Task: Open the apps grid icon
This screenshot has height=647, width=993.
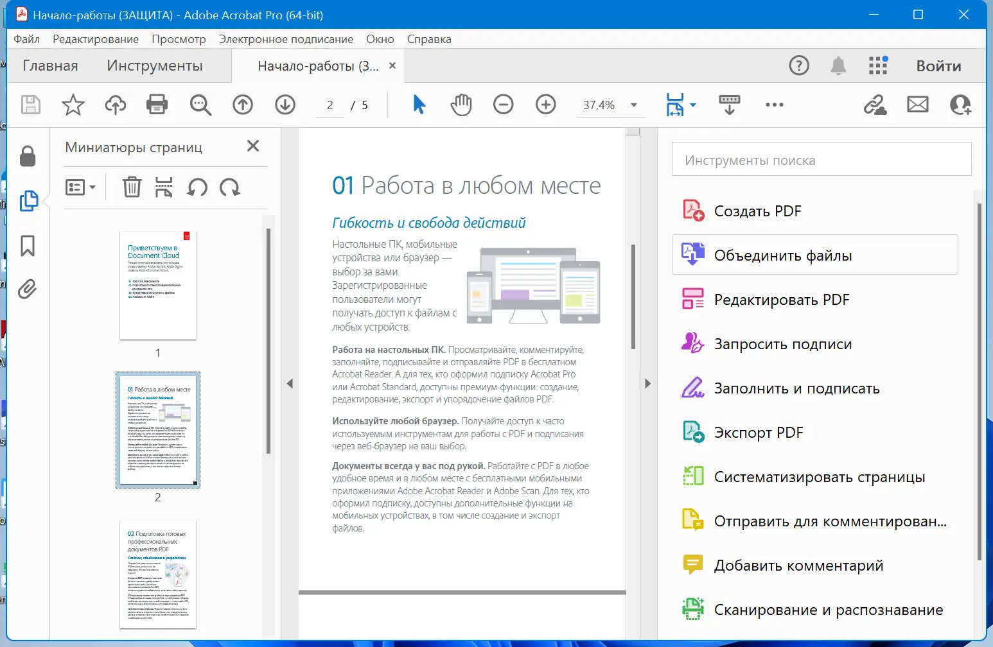Action: 878,65
